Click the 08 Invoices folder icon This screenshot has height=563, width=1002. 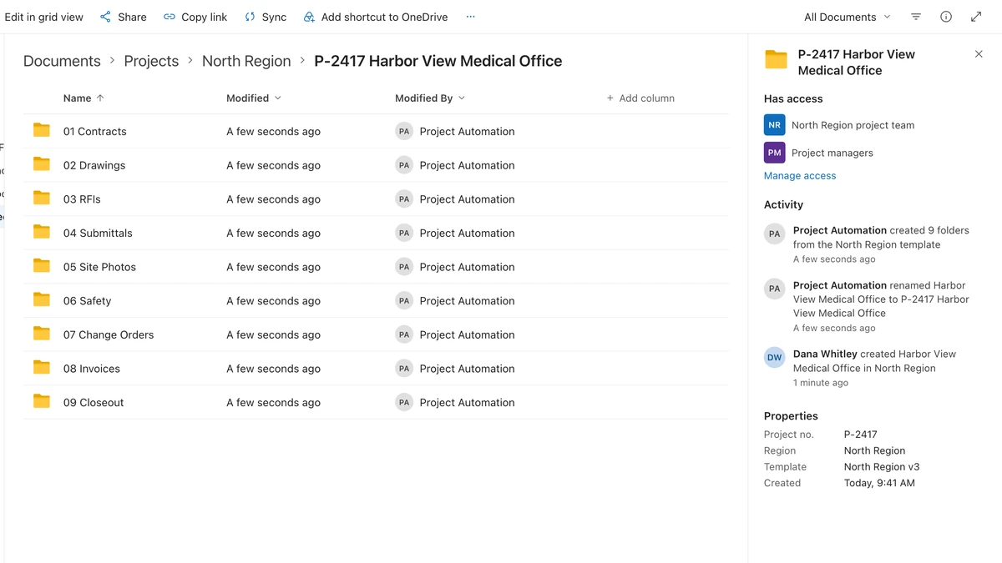coord(42,367)
